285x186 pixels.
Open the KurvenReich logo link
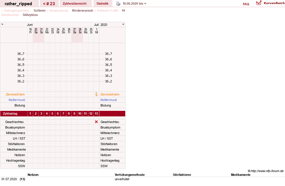pos(270,3)
